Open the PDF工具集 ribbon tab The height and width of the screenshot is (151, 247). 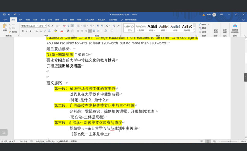[89, 20]
